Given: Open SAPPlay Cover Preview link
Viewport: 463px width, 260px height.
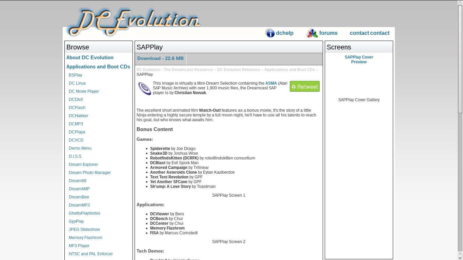Looking at the screenshot, I should tap(359, 60).
